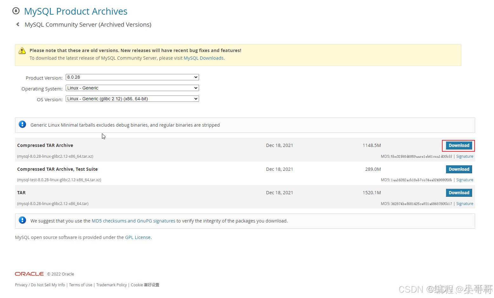Click the Oracle logo in footer

(x=29, y=274)
